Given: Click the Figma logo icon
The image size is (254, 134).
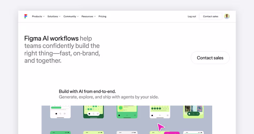Looking at the screenshot, I should pos(26,16).
